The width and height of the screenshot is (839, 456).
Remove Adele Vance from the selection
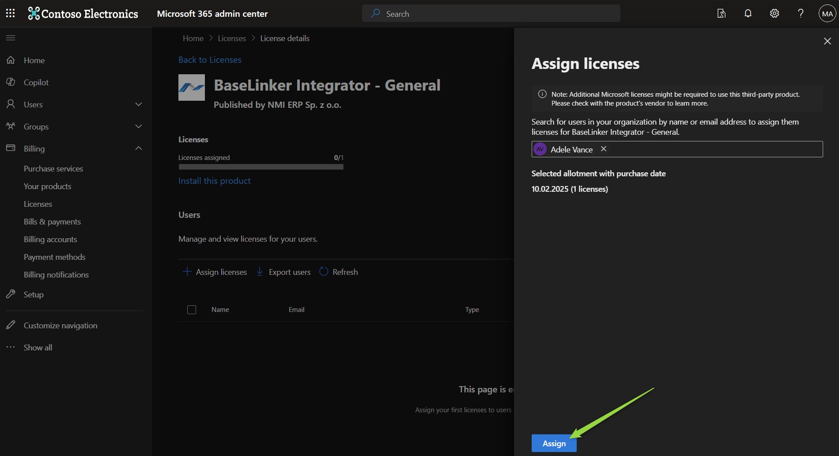604,149
